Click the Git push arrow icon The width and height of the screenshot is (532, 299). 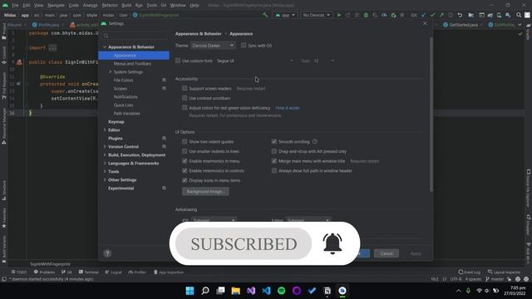click(441, 15)
